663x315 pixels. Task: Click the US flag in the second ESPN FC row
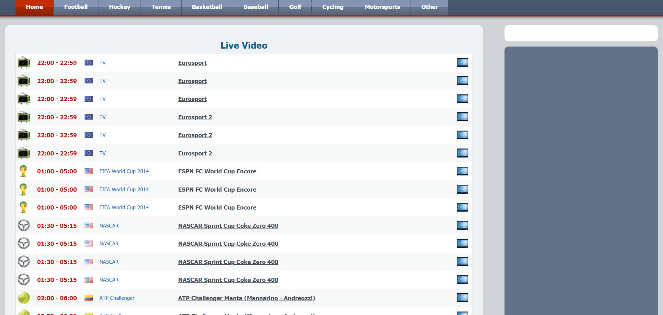(x=89, y=189)
